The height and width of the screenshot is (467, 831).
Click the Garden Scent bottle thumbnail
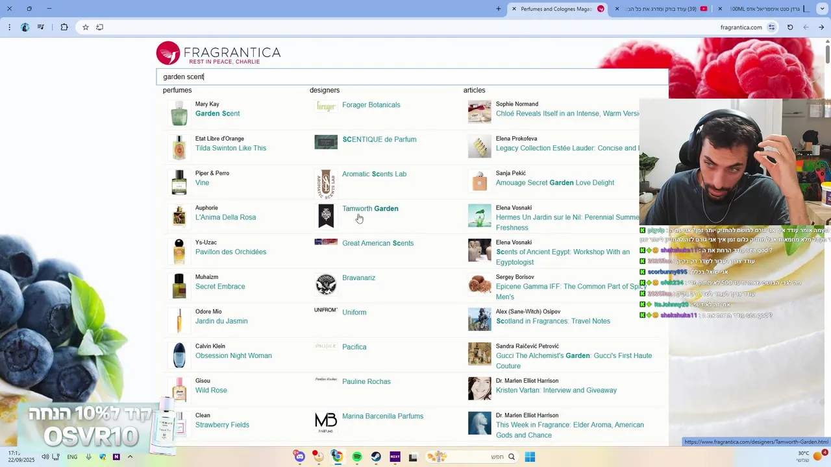pos(179,113)
